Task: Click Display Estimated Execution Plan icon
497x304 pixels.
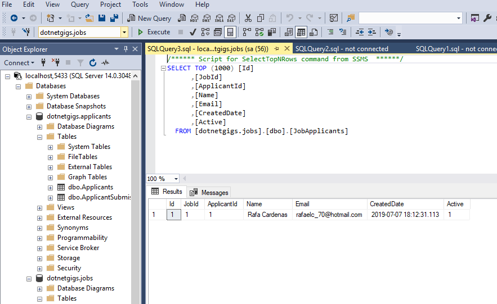Action: [x=205, y=32]
